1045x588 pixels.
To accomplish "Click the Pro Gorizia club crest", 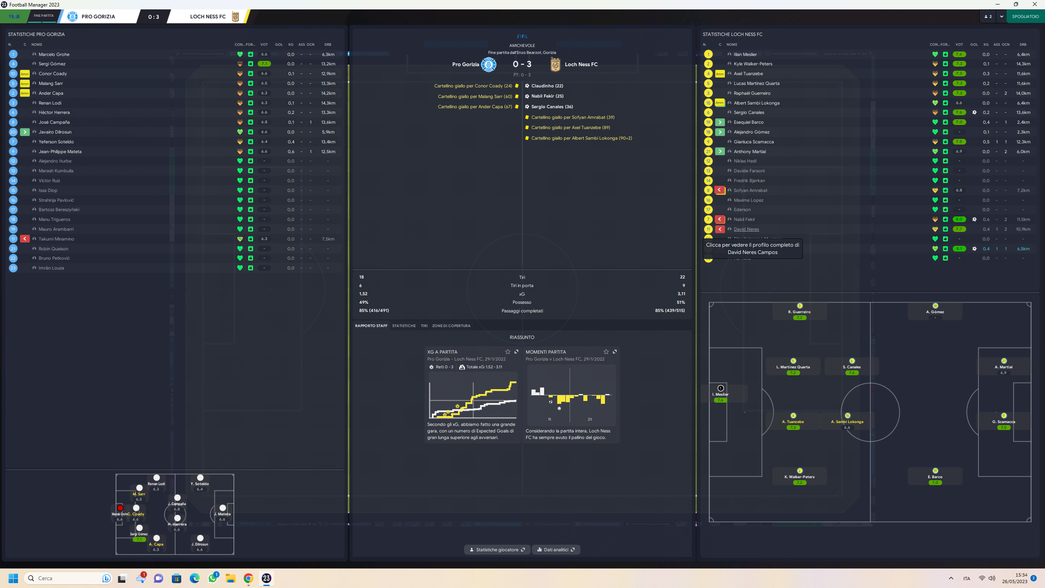I will [488, 64].
